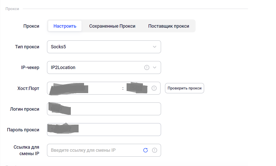
Task: Show info icon in Хост:Порт field
Action: (x=154, y=88)
